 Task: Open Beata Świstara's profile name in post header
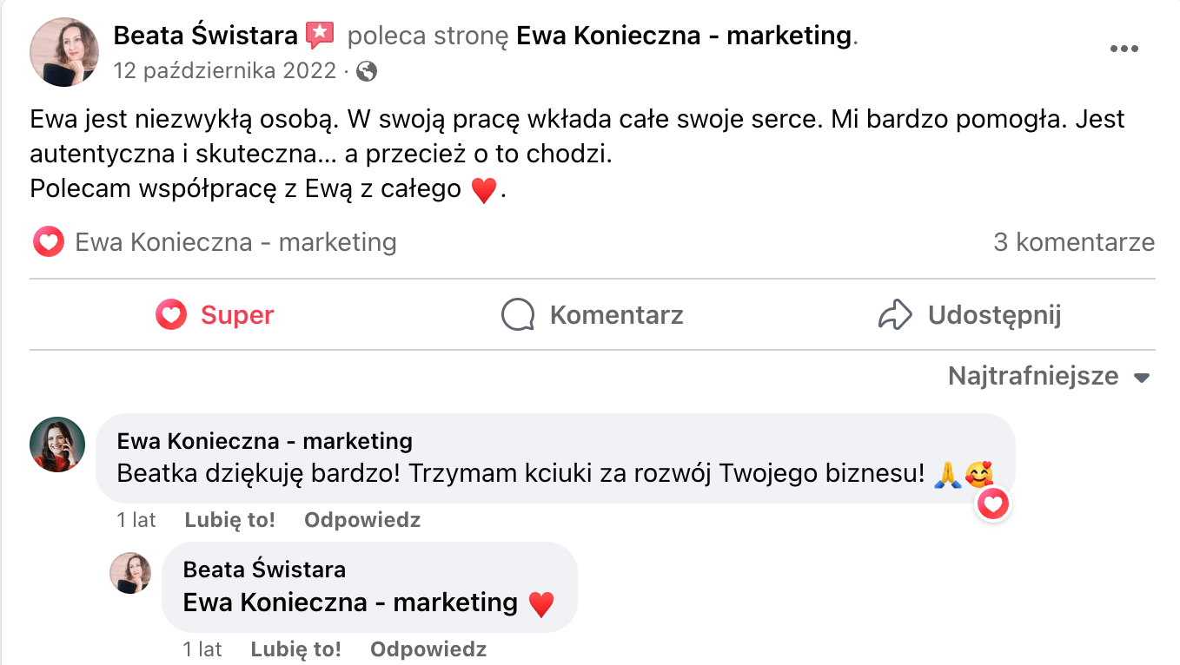tap(207, 36)
